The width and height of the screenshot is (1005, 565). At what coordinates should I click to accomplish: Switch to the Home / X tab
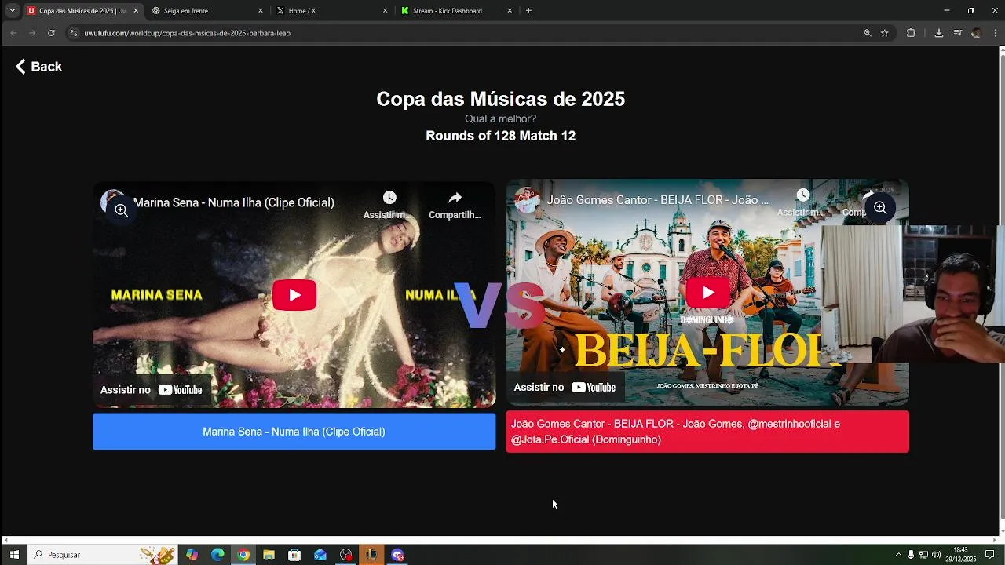[332, 11]
